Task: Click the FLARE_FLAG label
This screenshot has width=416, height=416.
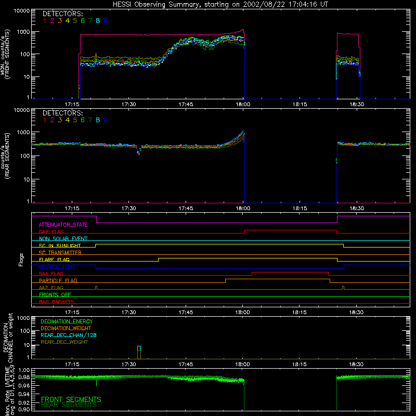Action: (54, 259)
